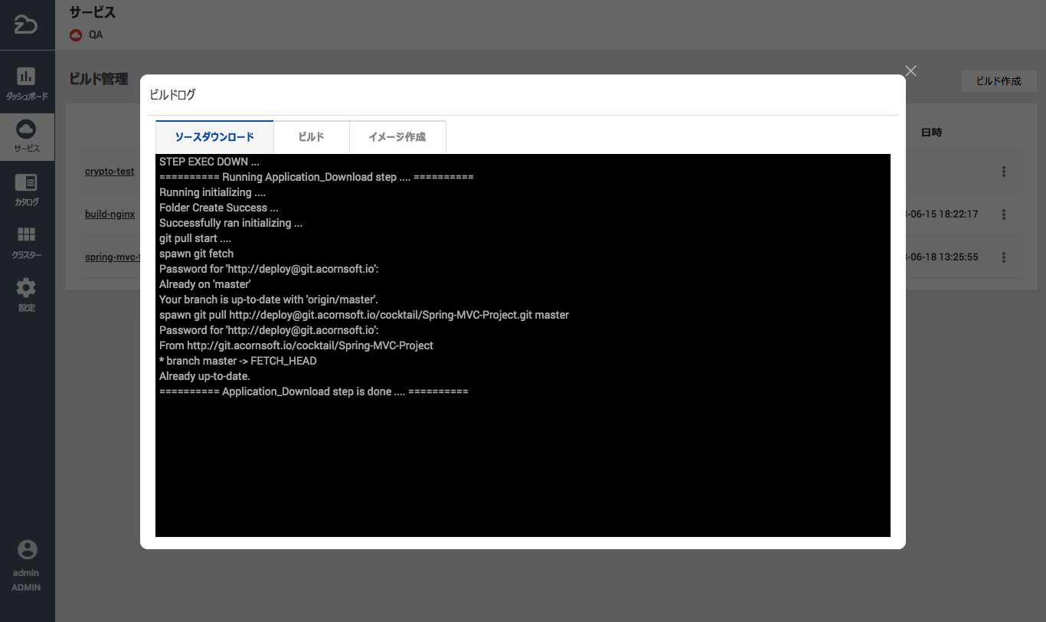Close the build log dialog

coord(910,71)
